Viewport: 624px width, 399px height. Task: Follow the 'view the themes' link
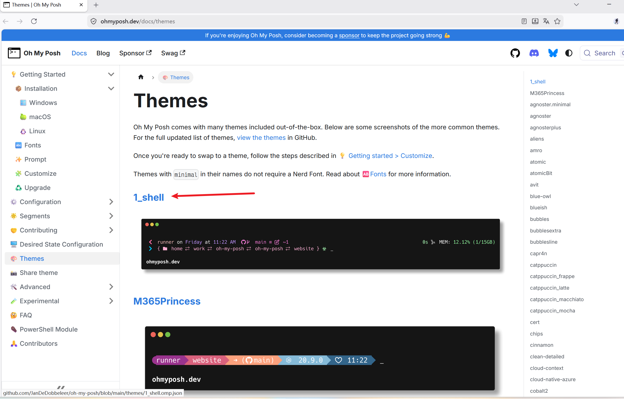pos(261,138)
